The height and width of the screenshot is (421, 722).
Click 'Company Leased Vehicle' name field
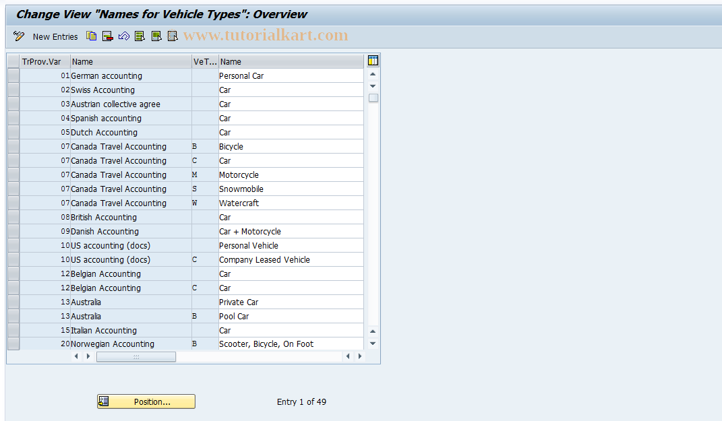click(291, 260)
